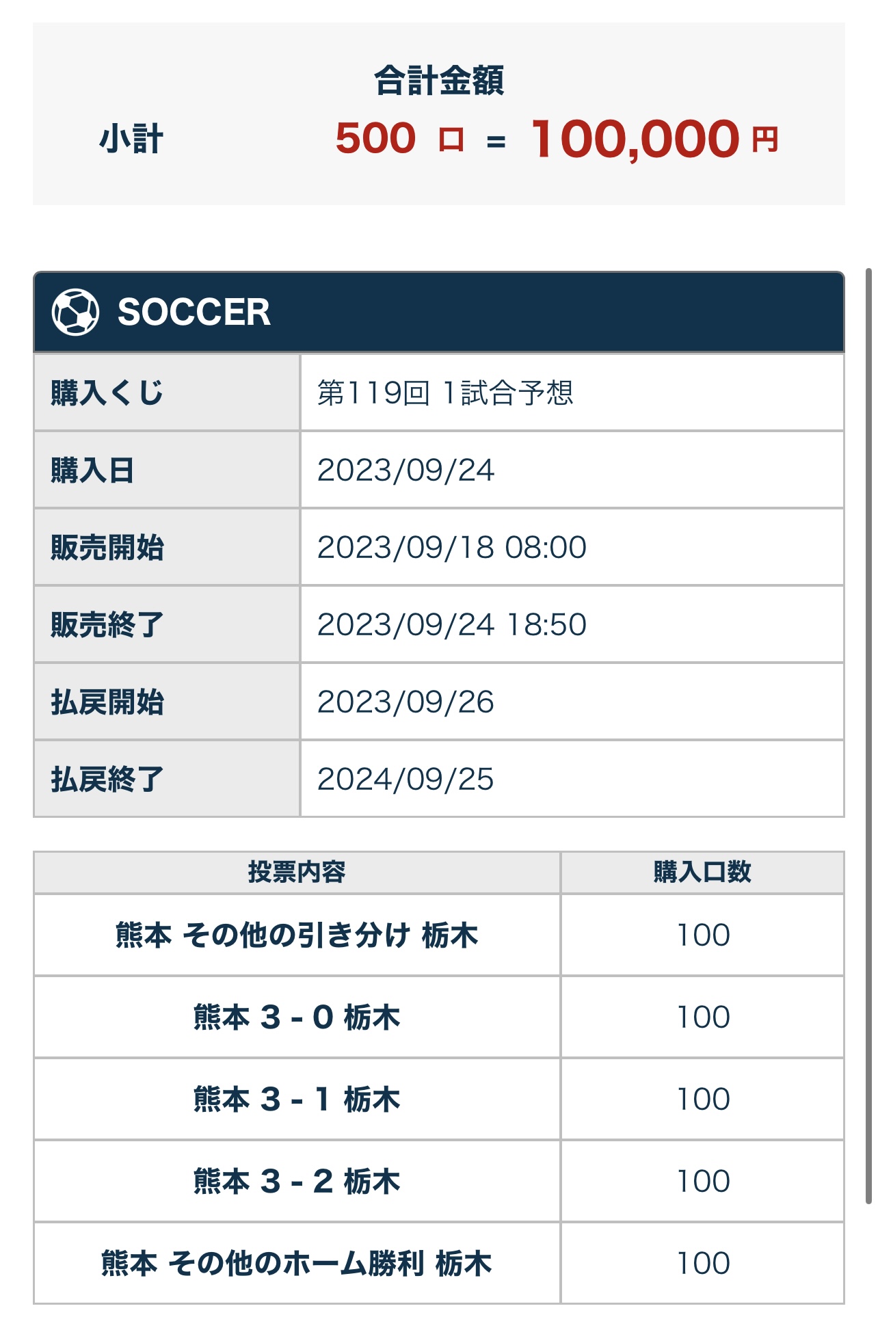Select the 熊本 3 - 0 栃木 vote row
The image size is (878, 1330).
click(438, 1017)
